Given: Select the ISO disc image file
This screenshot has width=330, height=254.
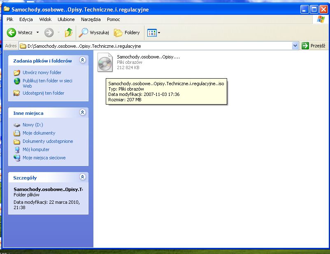Looking at the screenshot, I should pos(105,62).
